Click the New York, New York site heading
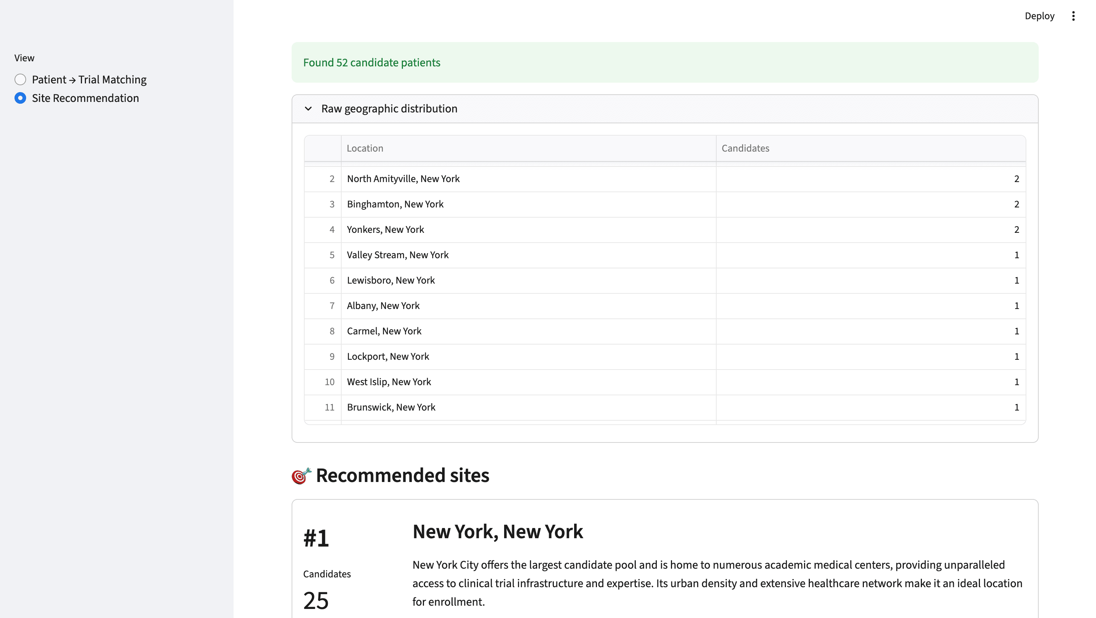This screenshot has width=1096, height=618. click(x=497, y=532)
